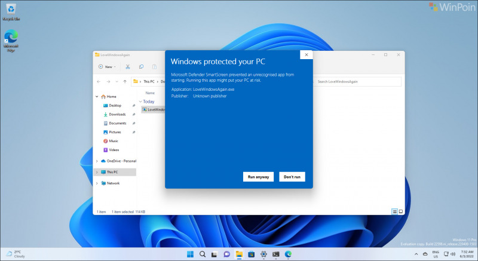This screenshot has width=478, height=261.
Task: Choose Don't run button
Action: coord(292,177)
